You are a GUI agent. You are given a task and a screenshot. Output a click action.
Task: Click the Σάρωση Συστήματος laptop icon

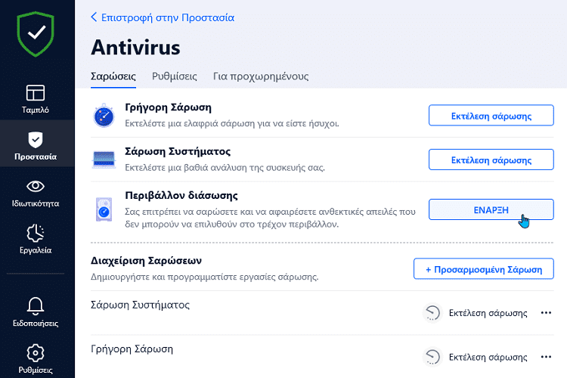pyautogui.click(x=104, y=160)
